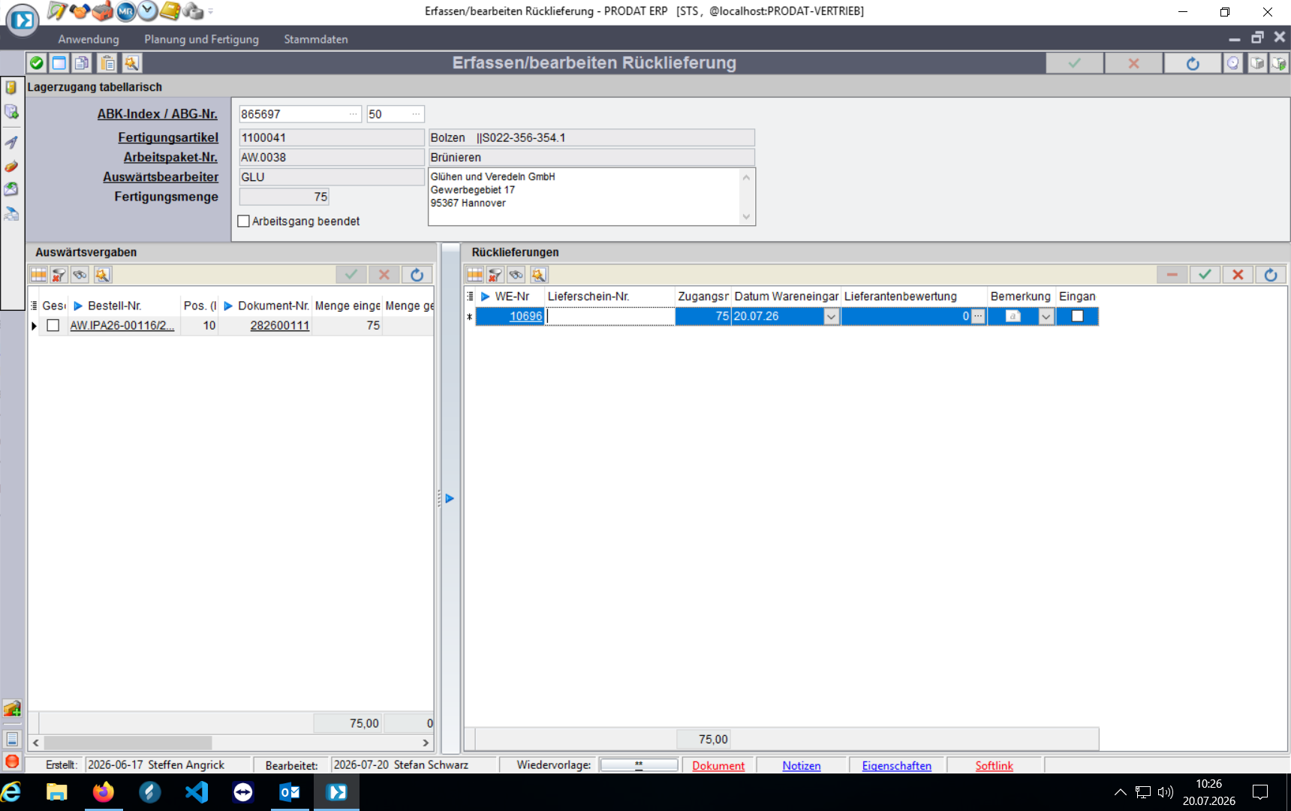Click the factory quick access icon

point(103,11)
